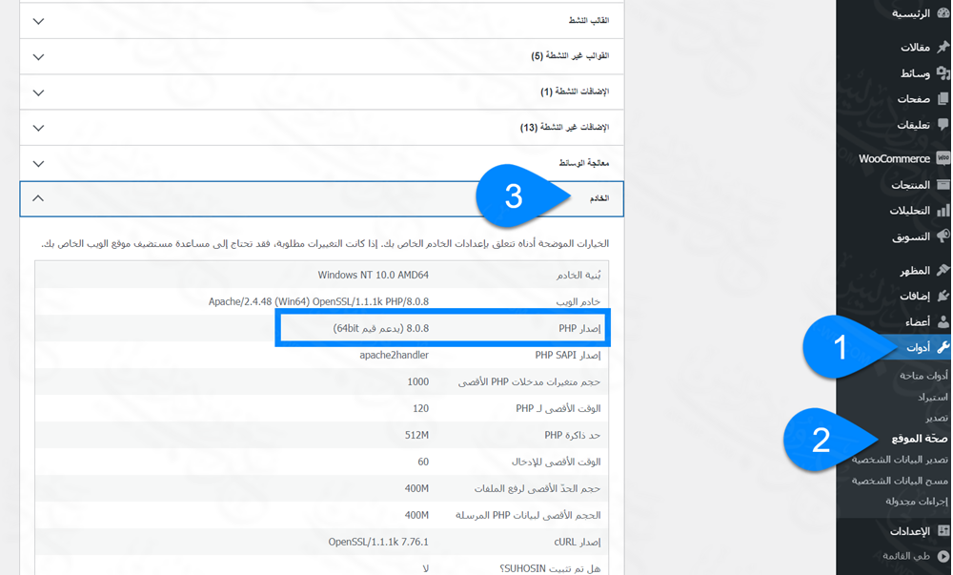Open أدوات متاحة submenu link
This screenshot has height=575, width=953.
pyautogui.click(x=923, y=376)
